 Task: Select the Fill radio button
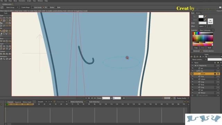[x=44, y=7]
